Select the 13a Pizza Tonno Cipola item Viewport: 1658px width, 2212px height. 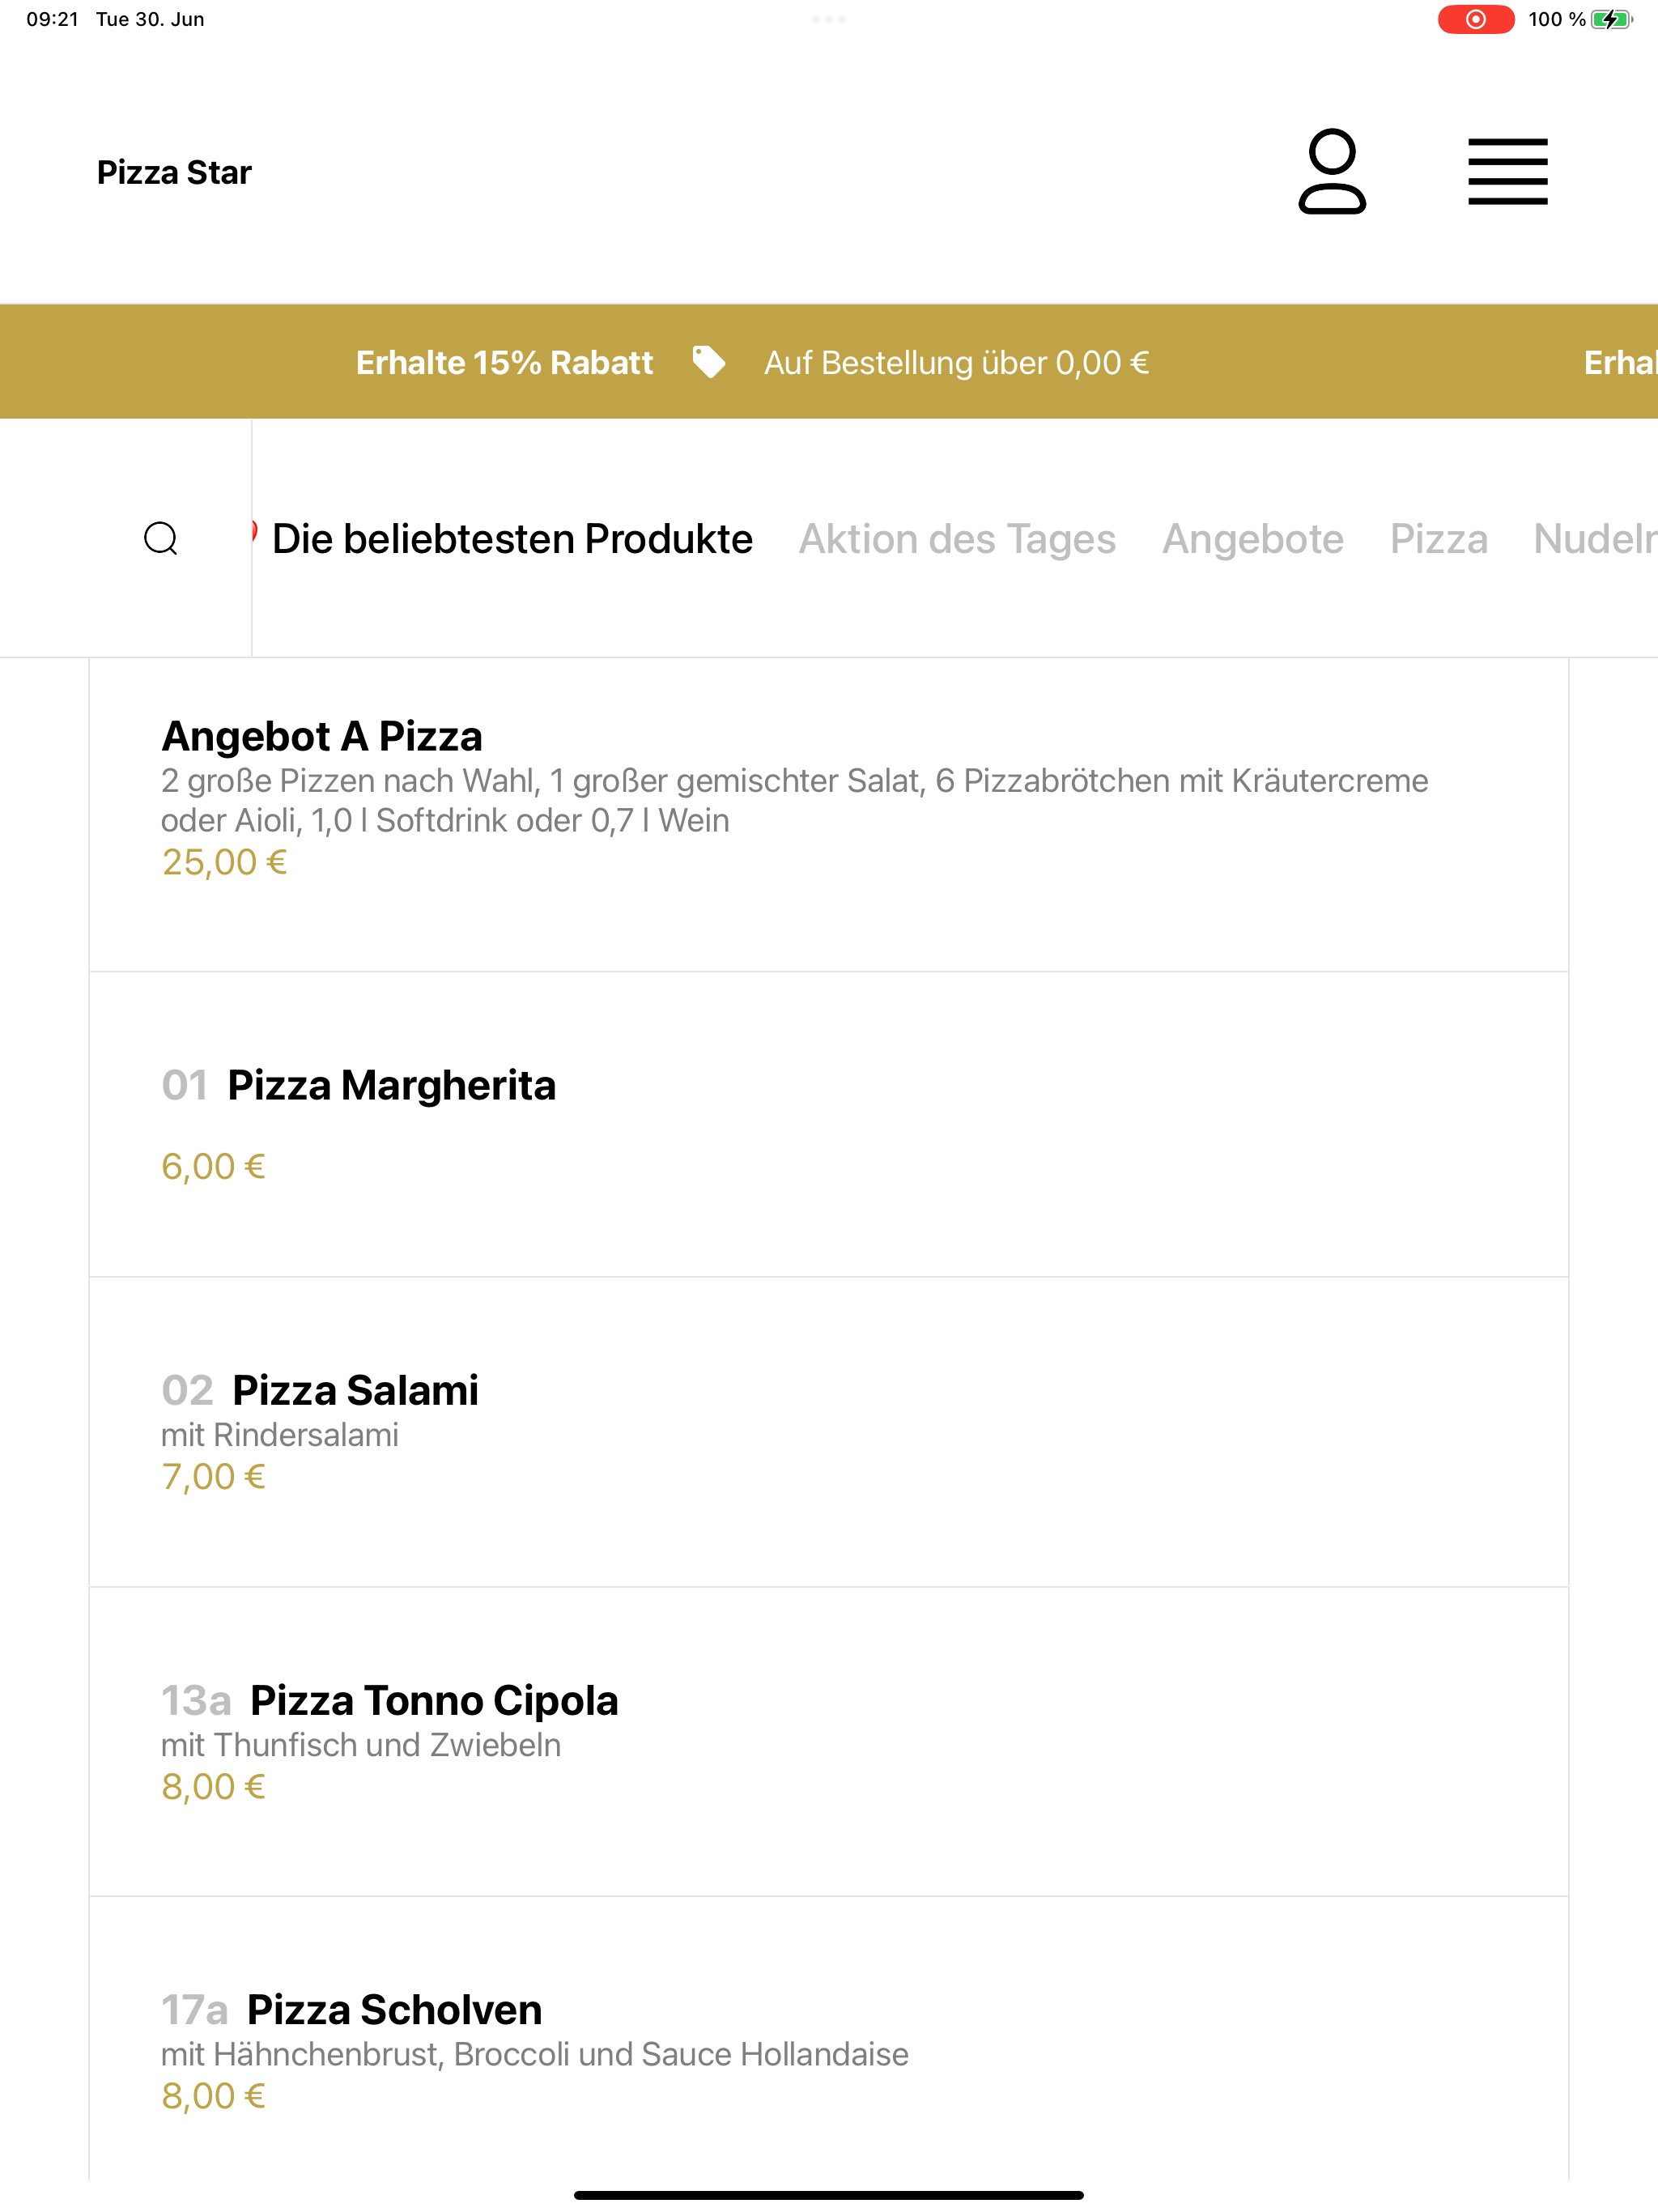828,1742
